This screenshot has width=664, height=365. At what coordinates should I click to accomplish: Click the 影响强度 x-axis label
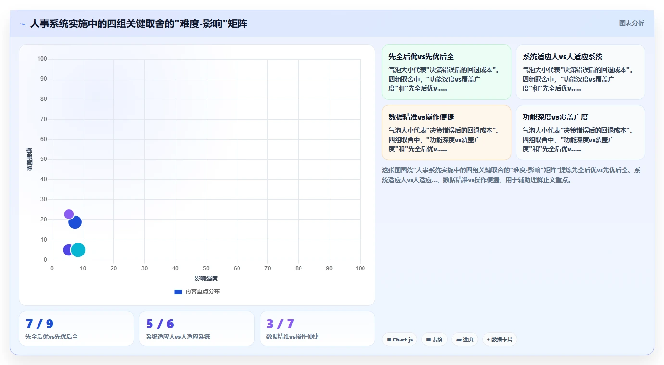click(206, 279)
